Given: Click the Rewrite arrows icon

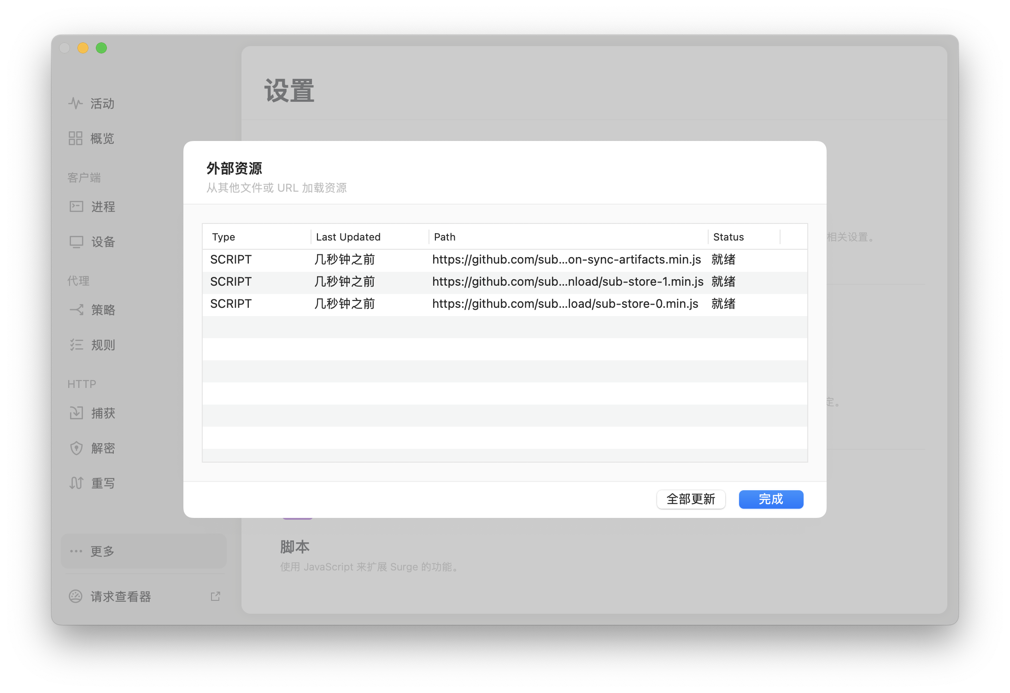Looking at the screenshot, I should pos(76,483).
